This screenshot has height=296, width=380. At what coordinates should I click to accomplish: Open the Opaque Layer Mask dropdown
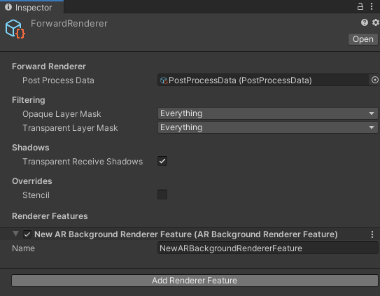(x=267, y=113)
